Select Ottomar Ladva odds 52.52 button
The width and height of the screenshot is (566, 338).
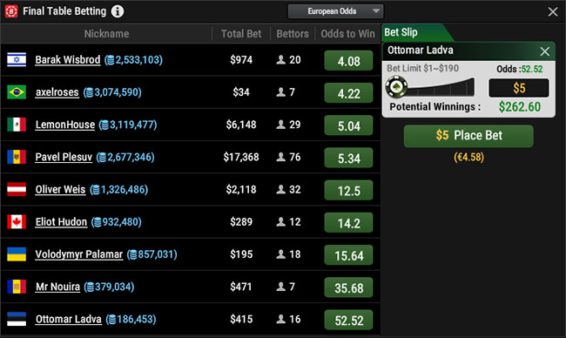click(x=348, y=320)
